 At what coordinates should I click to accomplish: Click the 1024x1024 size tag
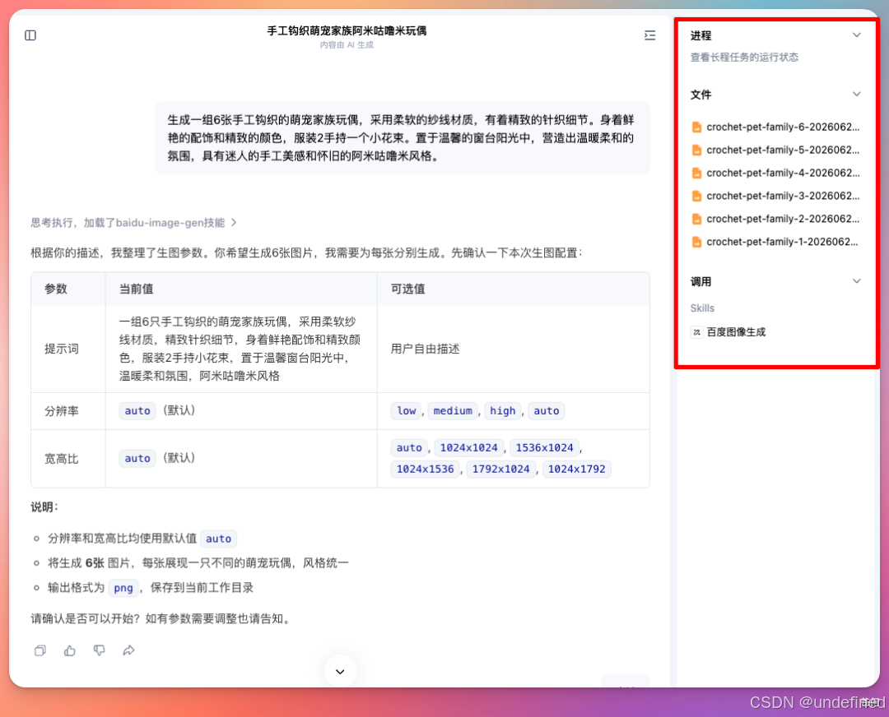click(468, 447)
